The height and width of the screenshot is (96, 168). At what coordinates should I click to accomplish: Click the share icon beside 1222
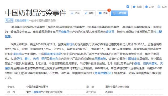click(159, 7)
